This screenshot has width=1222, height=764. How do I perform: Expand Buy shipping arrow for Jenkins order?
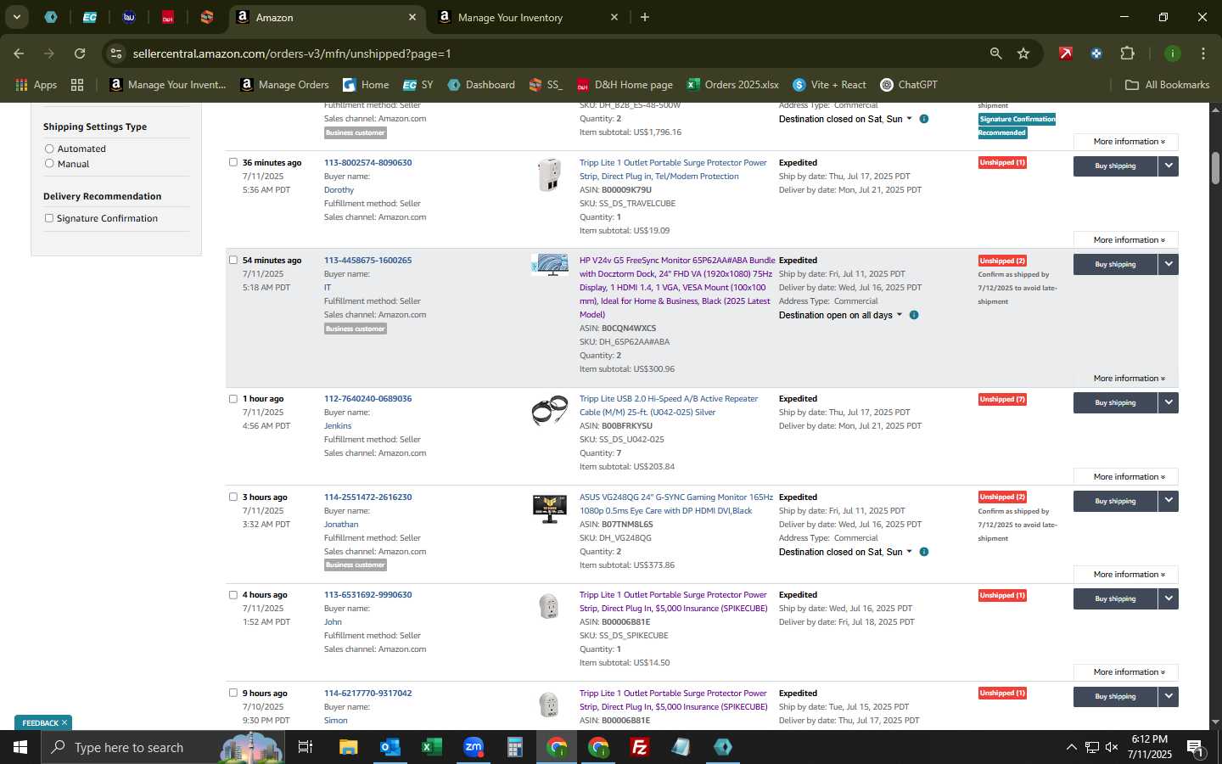[x=1169, y=402]
